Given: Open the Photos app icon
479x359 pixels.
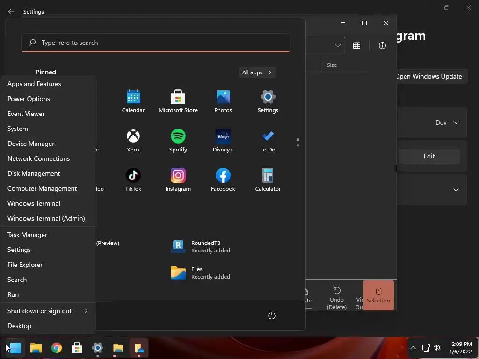Looking at the screenshot, I should coord(223,101).
